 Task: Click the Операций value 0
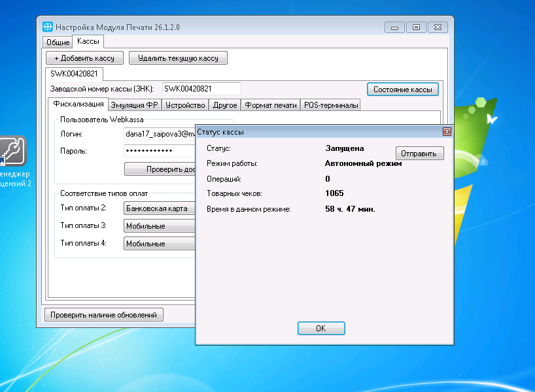point(328,179)
